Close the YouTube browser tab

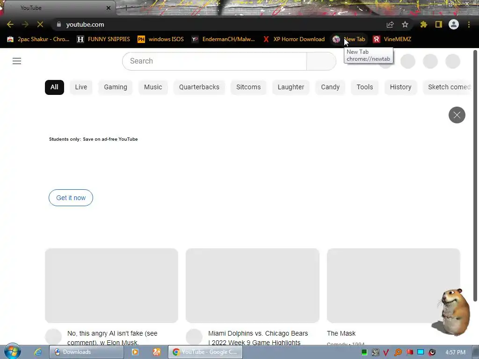tap(109, 8)
